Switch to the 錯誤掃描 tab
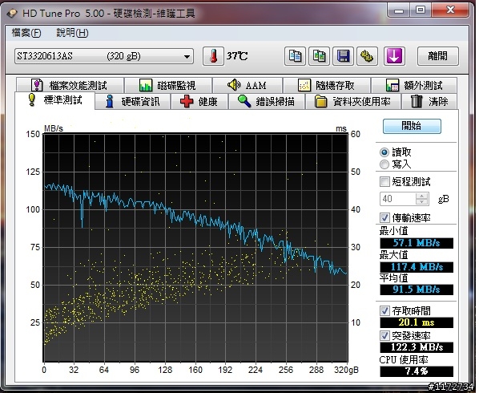Screen dimensions: 479x393 pos(267,101)
